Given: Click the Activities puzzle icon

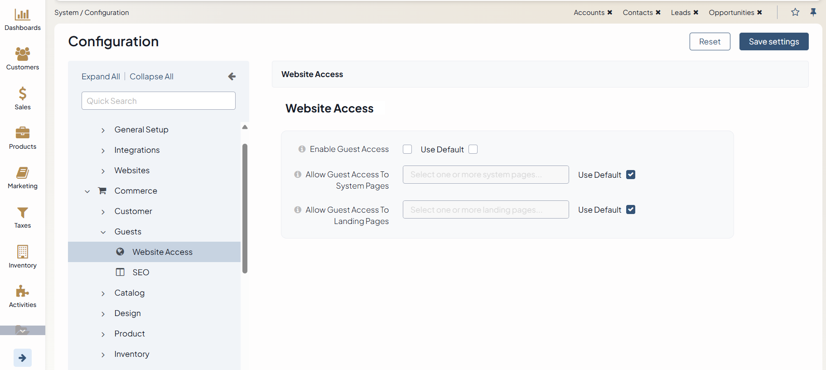Looking at the screenshot, I should coord(22,291).
